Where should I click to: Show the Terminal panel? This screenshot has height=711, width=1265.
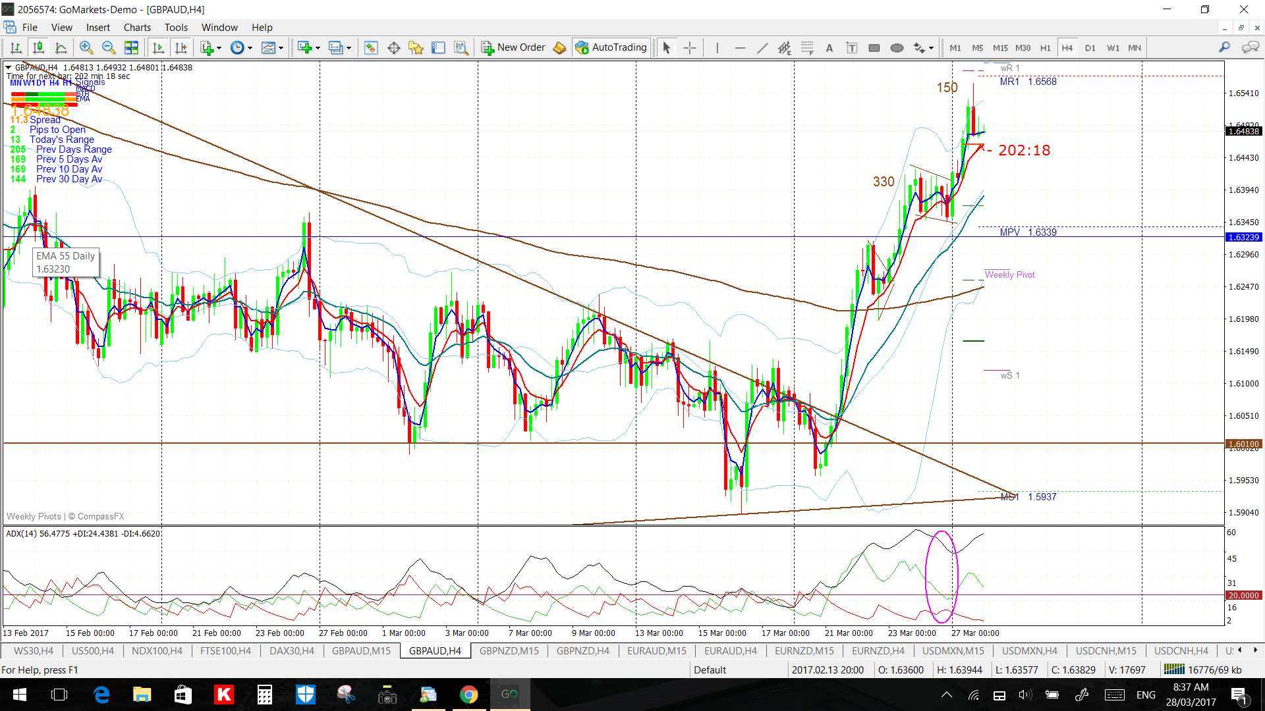tap(438, 47)
